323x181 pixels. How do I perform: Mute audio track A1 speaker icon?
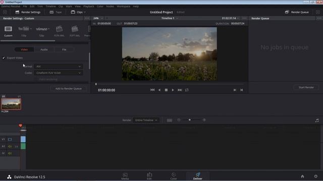click(x=10, y=146)
